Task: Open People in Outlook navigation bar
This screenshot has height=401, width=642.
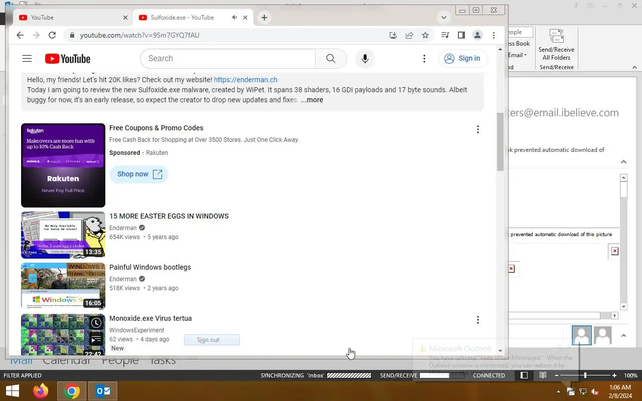Action: 120,361
